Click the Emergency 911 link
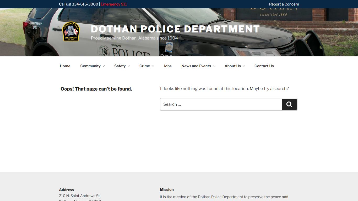 pos(114,4)
